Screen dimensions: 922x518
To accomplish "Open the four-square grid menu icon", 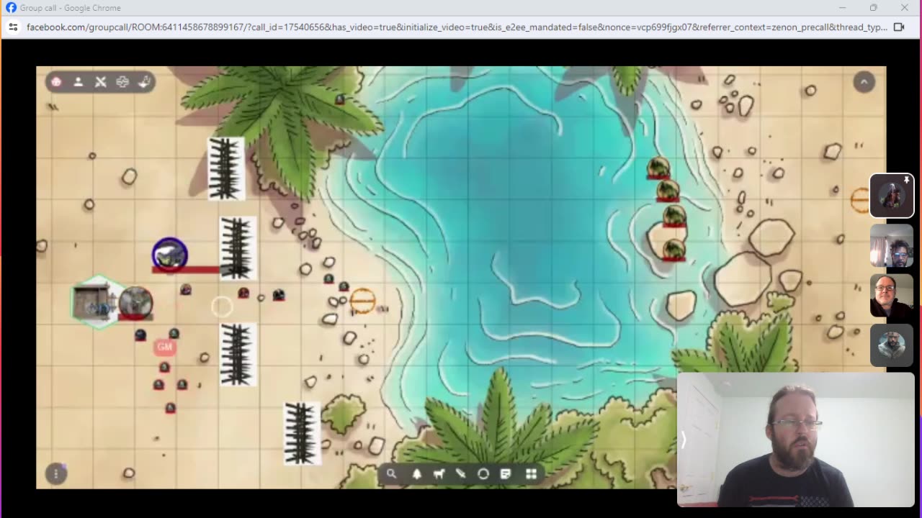I will (532, 474).
